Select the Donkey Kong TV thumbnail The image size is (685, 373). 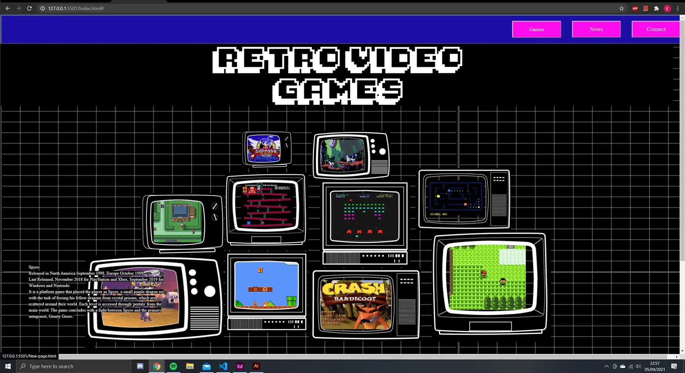(266, 210)
